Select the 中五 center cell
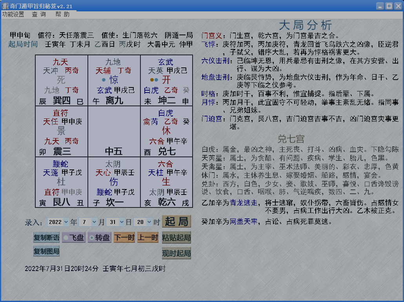 (114, 131)
